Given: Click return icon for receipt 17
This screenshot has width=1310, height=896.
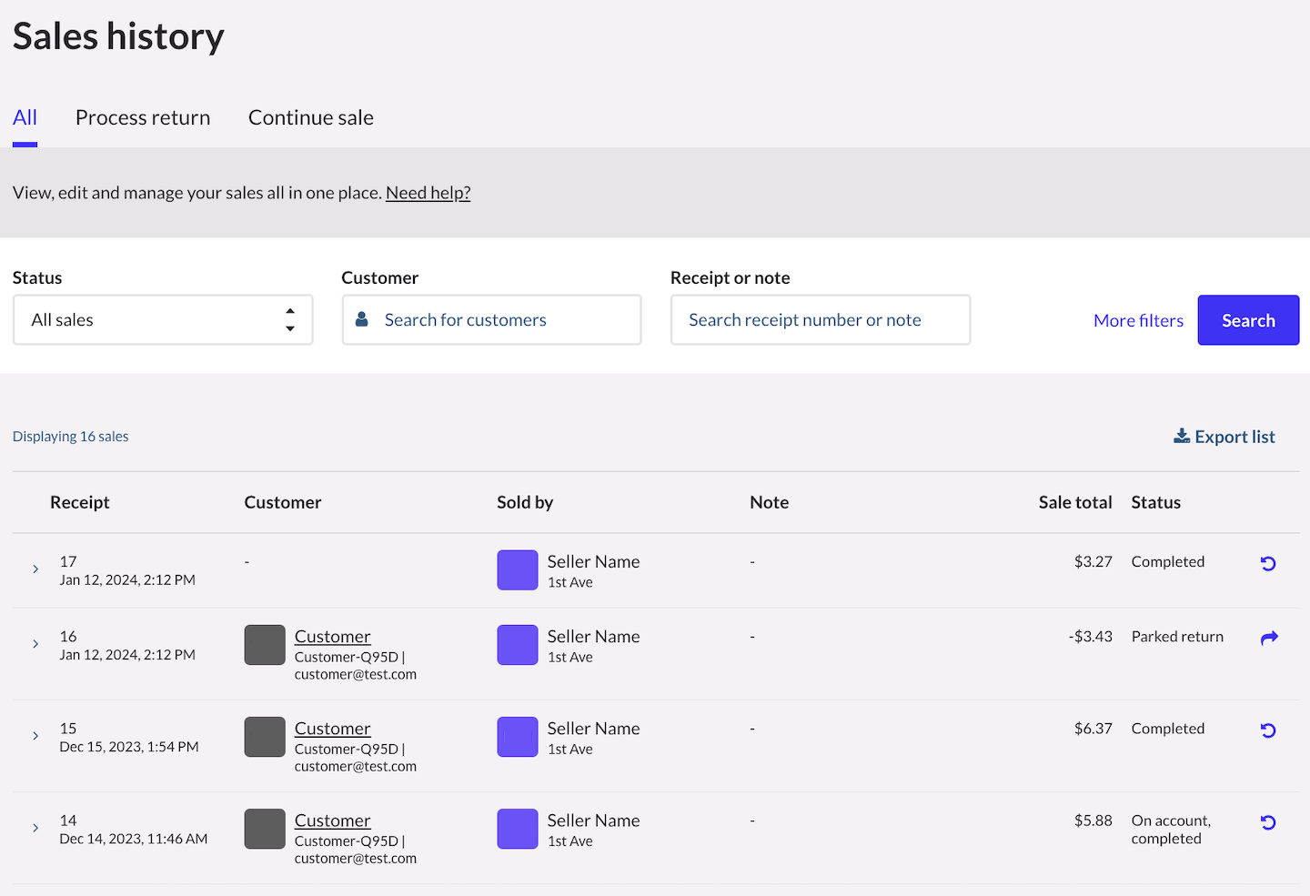Looking at the screenshot, I should click(1268, 564).
